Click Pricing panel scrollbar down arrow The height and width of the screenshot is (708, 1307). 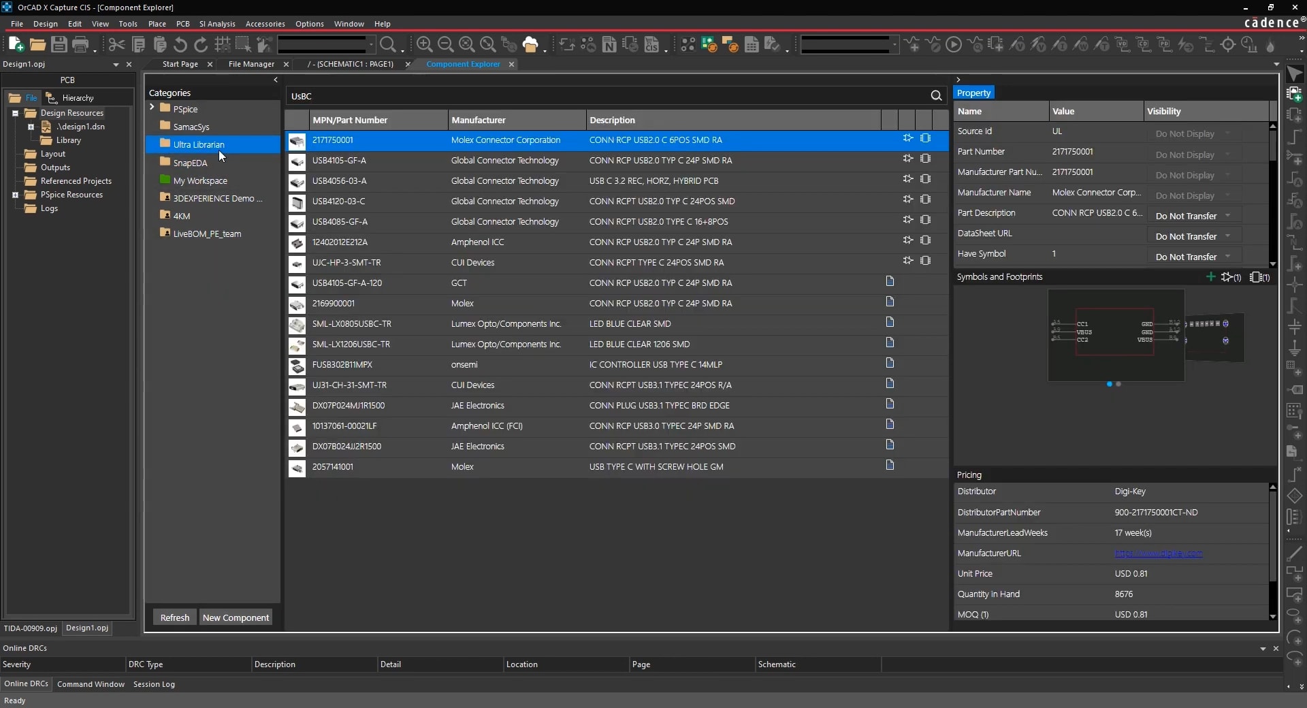click(1272, 616)
